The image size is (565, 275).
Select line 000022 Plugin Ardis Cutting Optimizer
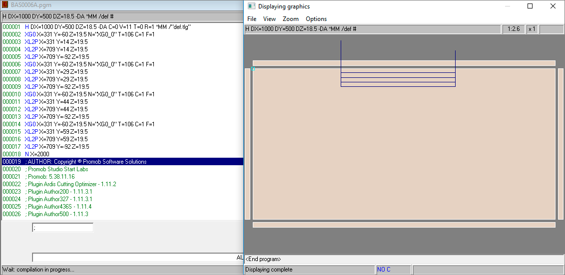tap(122, 184)
